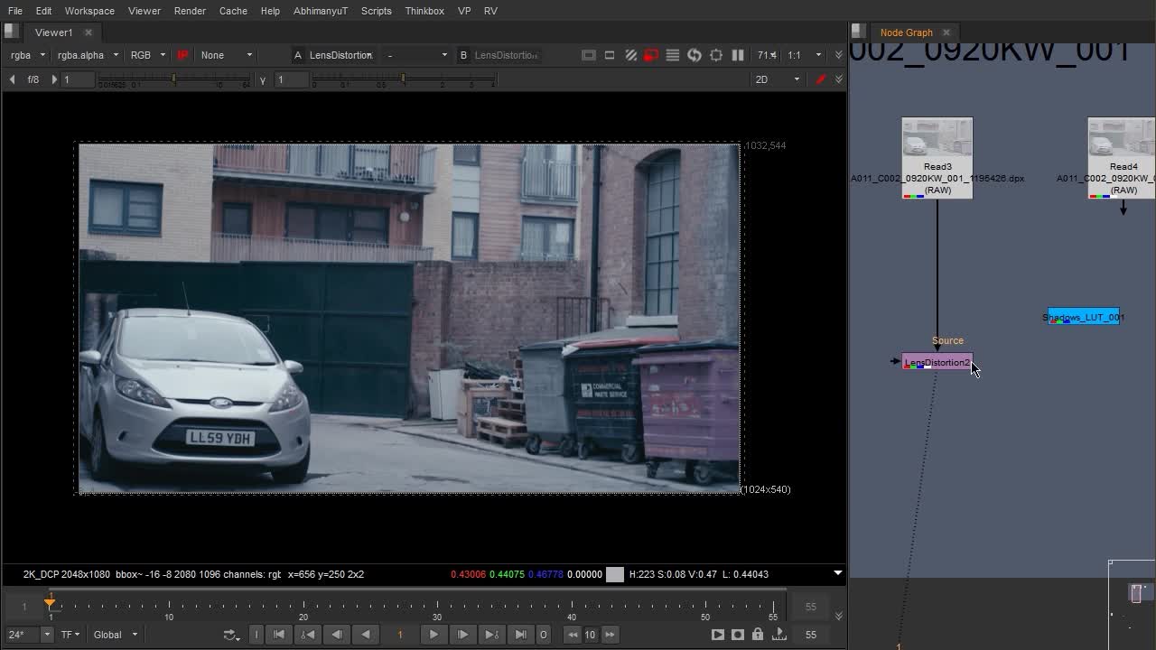Play the sequence forward

433,635
